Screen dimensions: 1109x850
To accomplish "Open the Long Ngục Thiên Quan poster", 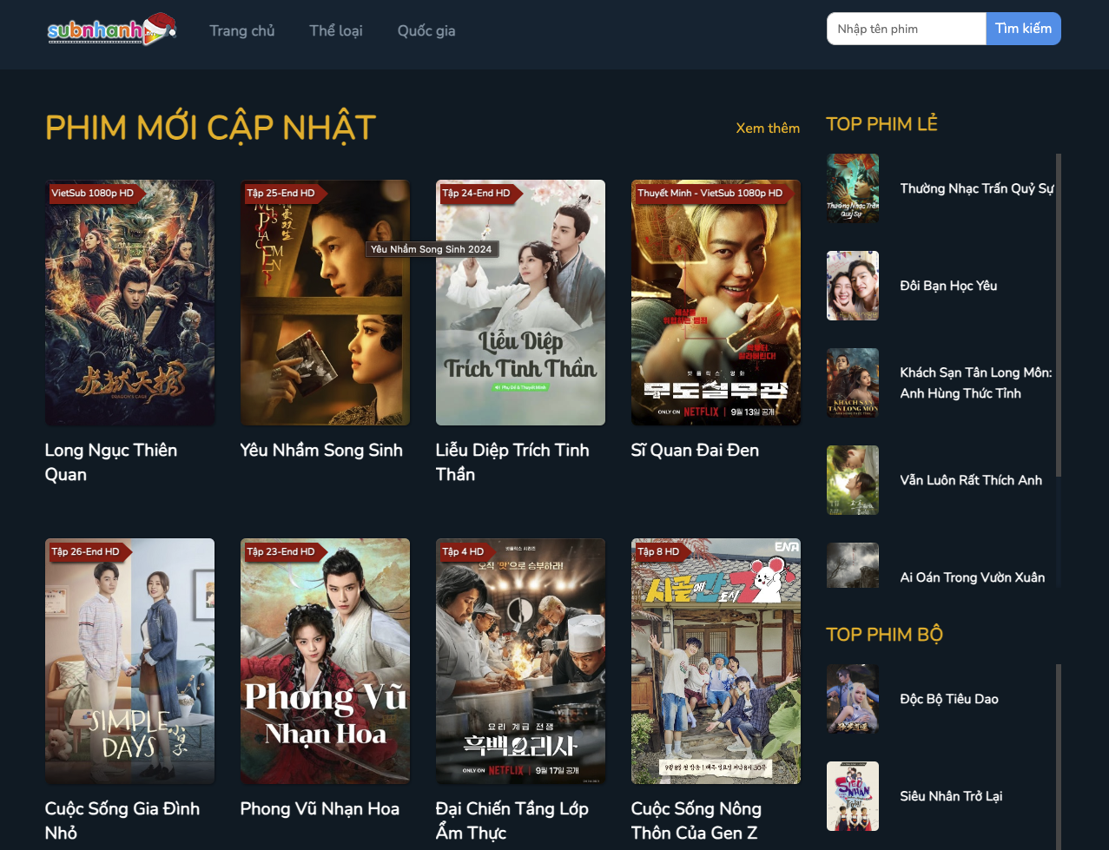I will (129, 303).
